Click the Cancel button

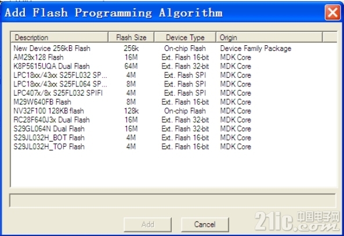coord(205,224)
